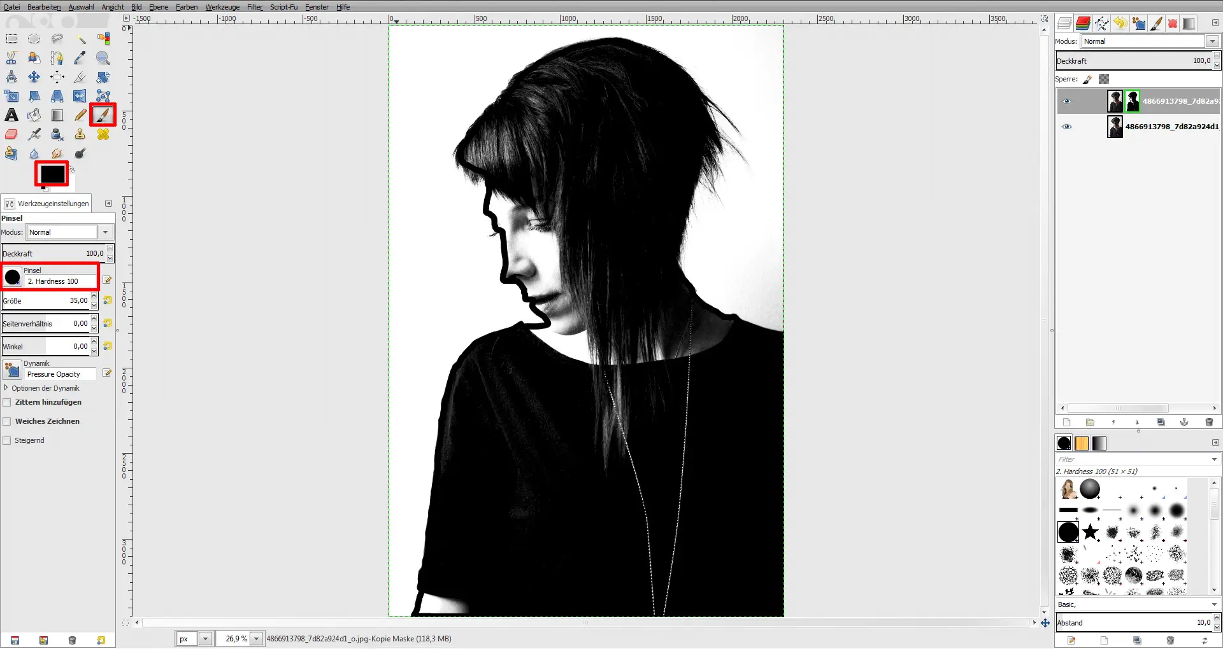
Task: Select the Text tool
Action: point(11,115)
